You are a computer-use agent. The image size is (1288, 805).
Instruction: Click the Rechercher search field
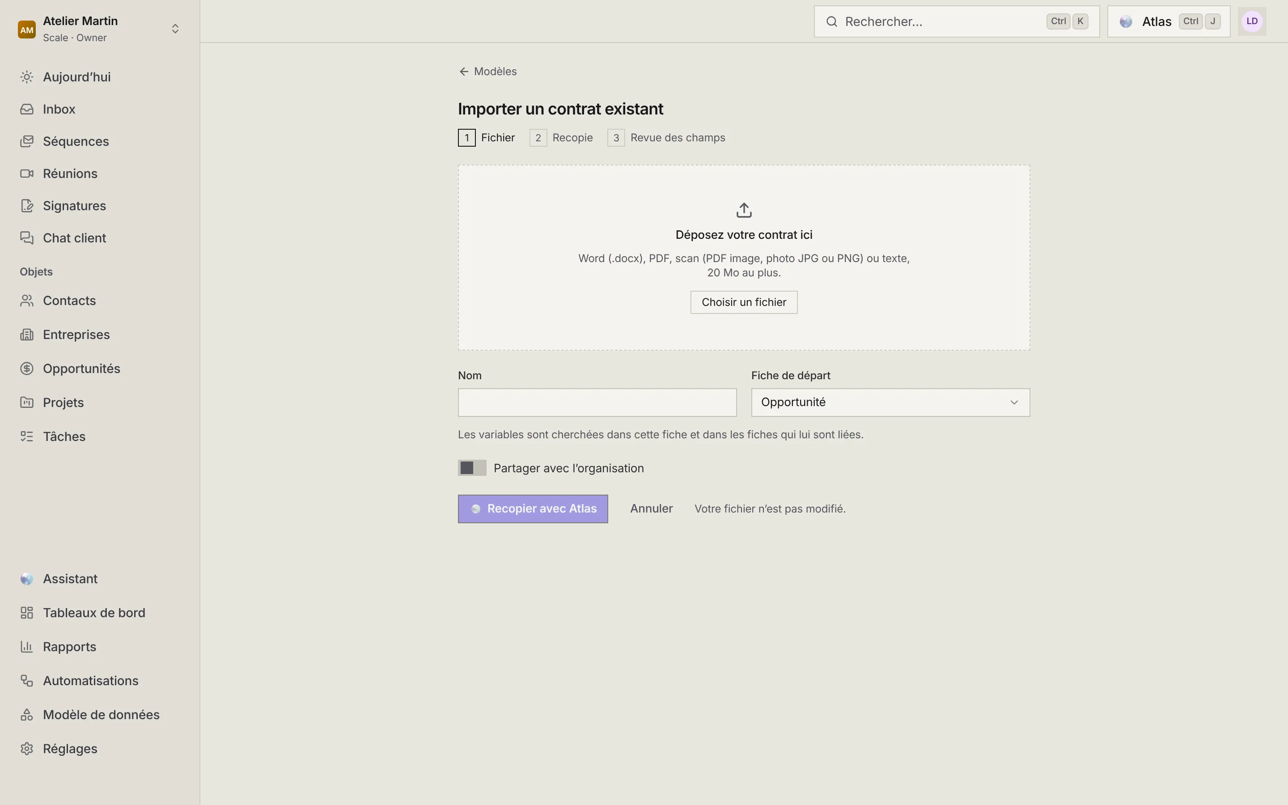(957, 22)
